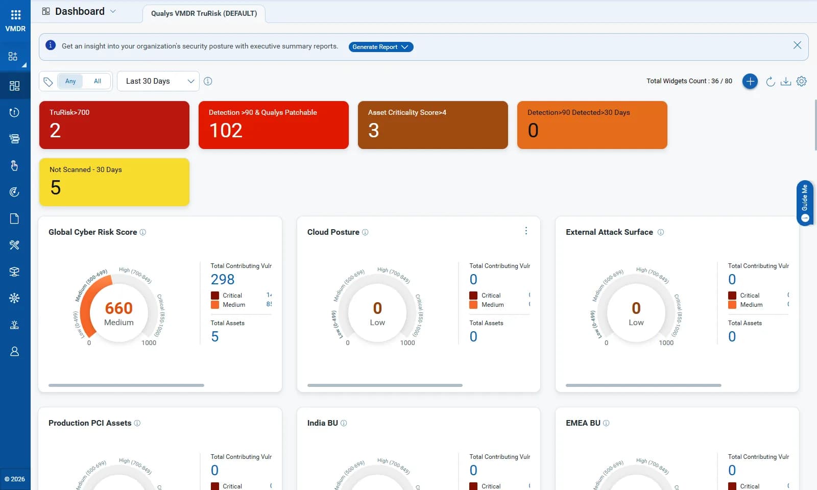Screen dimensions: 817x490
Task: Click info icon beside Production PCI Assets
Action: [x=137, y=423]
